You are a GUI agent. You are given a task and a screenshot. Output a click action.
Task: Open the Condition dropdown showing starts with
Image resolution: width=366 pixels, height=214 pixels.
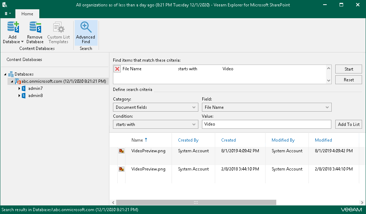155,124
